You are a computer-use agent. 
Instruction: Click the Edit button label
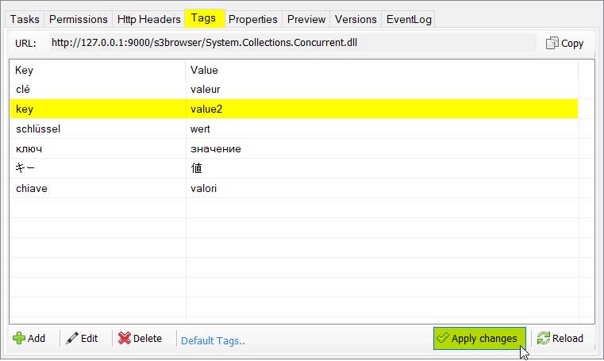click(x=90, y=338)
